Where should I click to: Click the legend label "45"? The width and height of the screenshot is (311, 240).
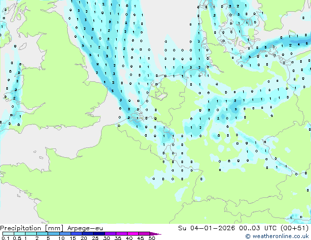point(140,238)
